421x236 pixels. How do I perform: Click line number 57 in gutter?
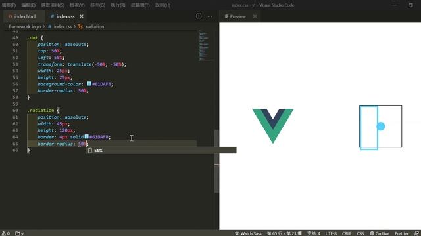[x=15, y=90]
